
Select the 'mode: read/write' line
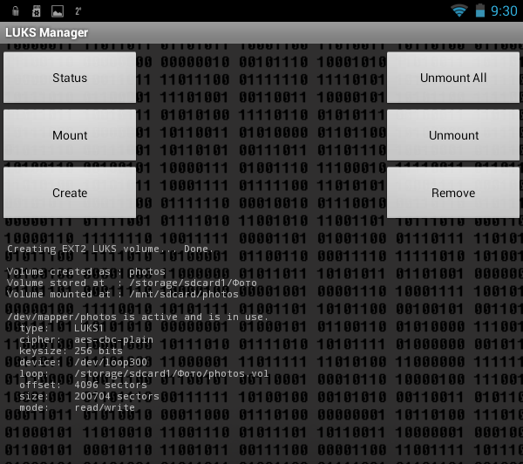pyautogui.click(x=77, y=408)
